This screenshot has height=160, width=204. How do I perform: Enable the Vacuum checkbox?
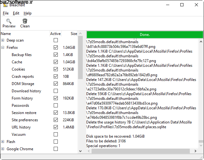(x=56, y=134)
